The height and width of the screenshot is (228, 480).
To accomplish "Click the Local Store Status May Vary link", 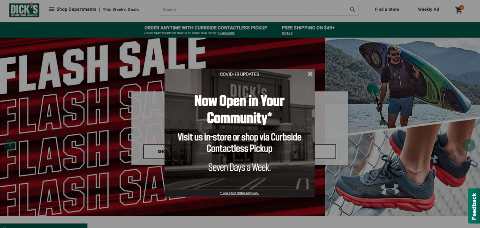I will coord(240,193).
